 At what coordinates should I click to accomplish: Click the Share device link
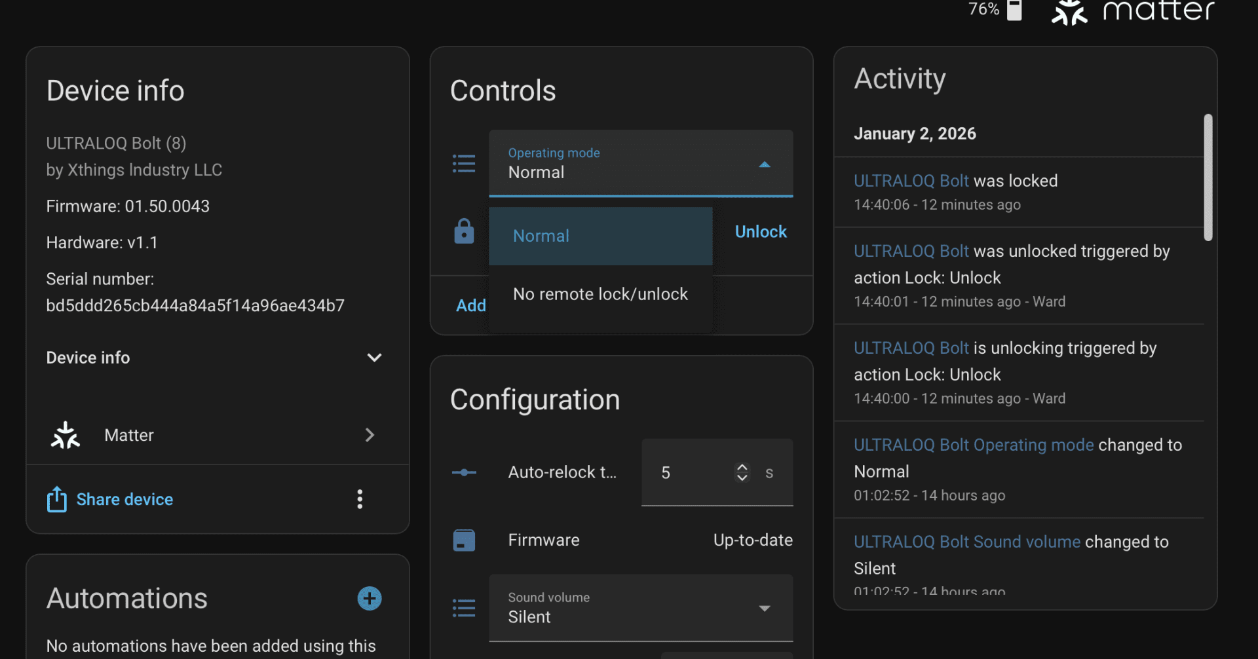pos(124,499)
